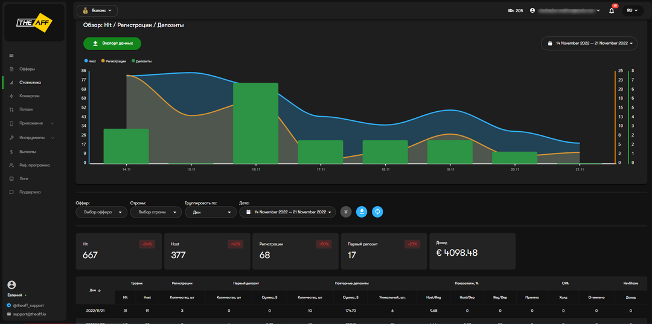
Task: Open the Выбор оффера dropdown
Action: (101, 212)
